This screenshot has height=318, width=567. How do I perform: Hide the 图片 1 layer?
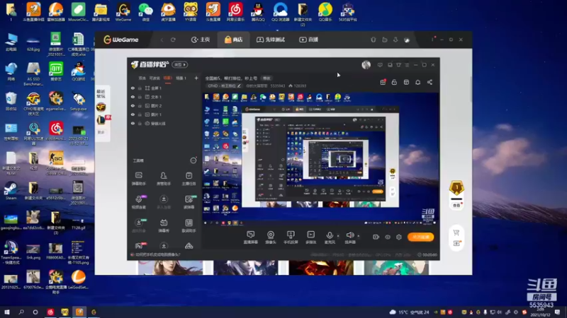click(133, 114)
